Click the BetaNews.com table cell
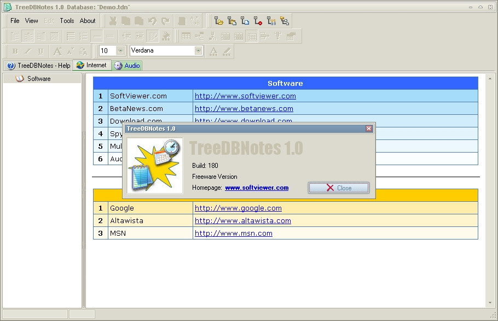This screenshot has width=498, height=321. tap(150, 109)
